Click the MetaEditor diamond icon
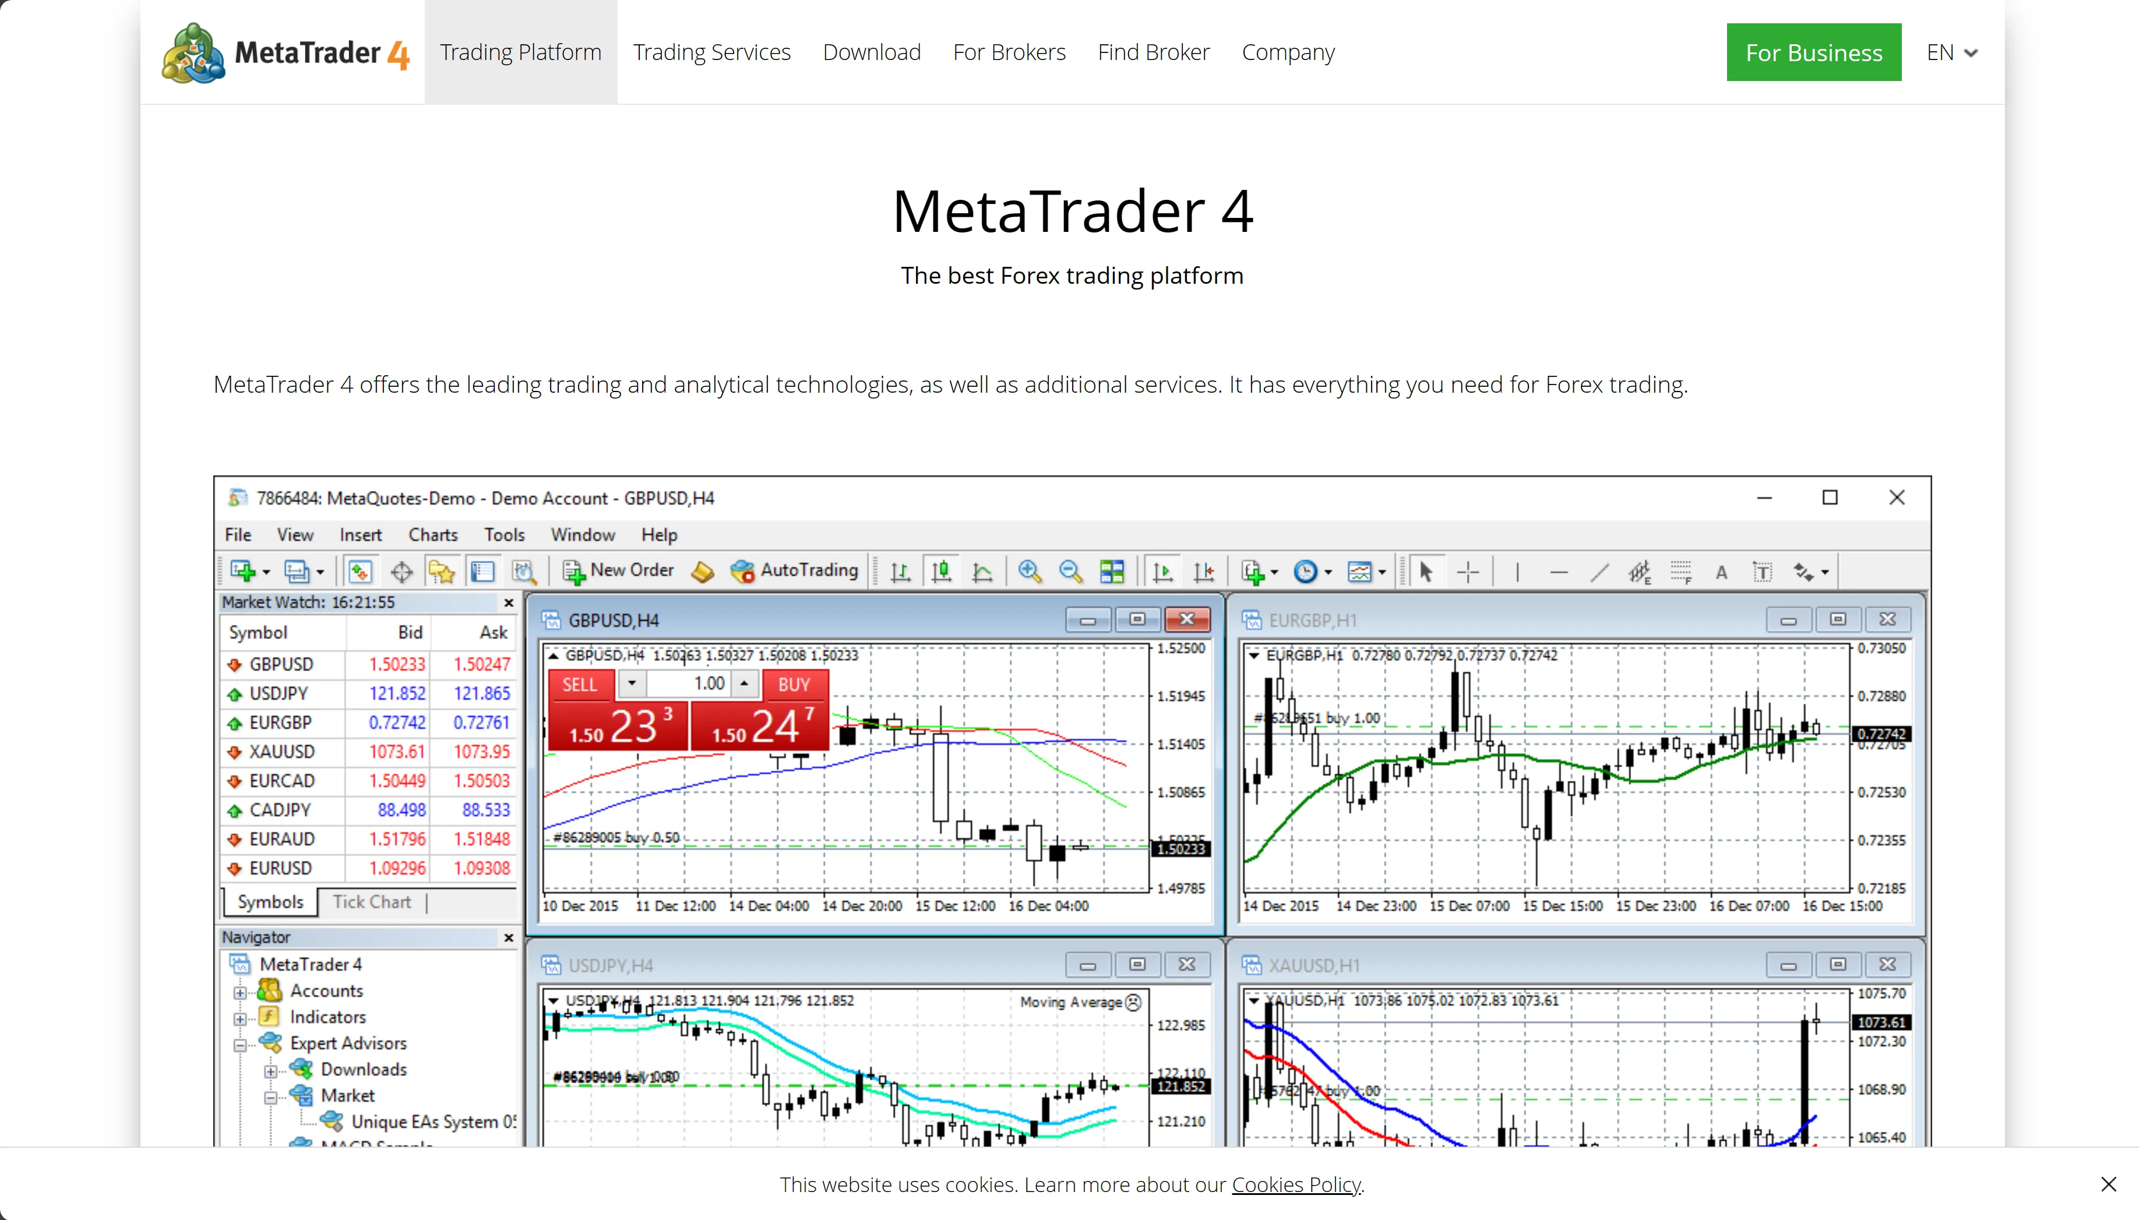Screen dimensions: 2139x1220 point(702,572)
